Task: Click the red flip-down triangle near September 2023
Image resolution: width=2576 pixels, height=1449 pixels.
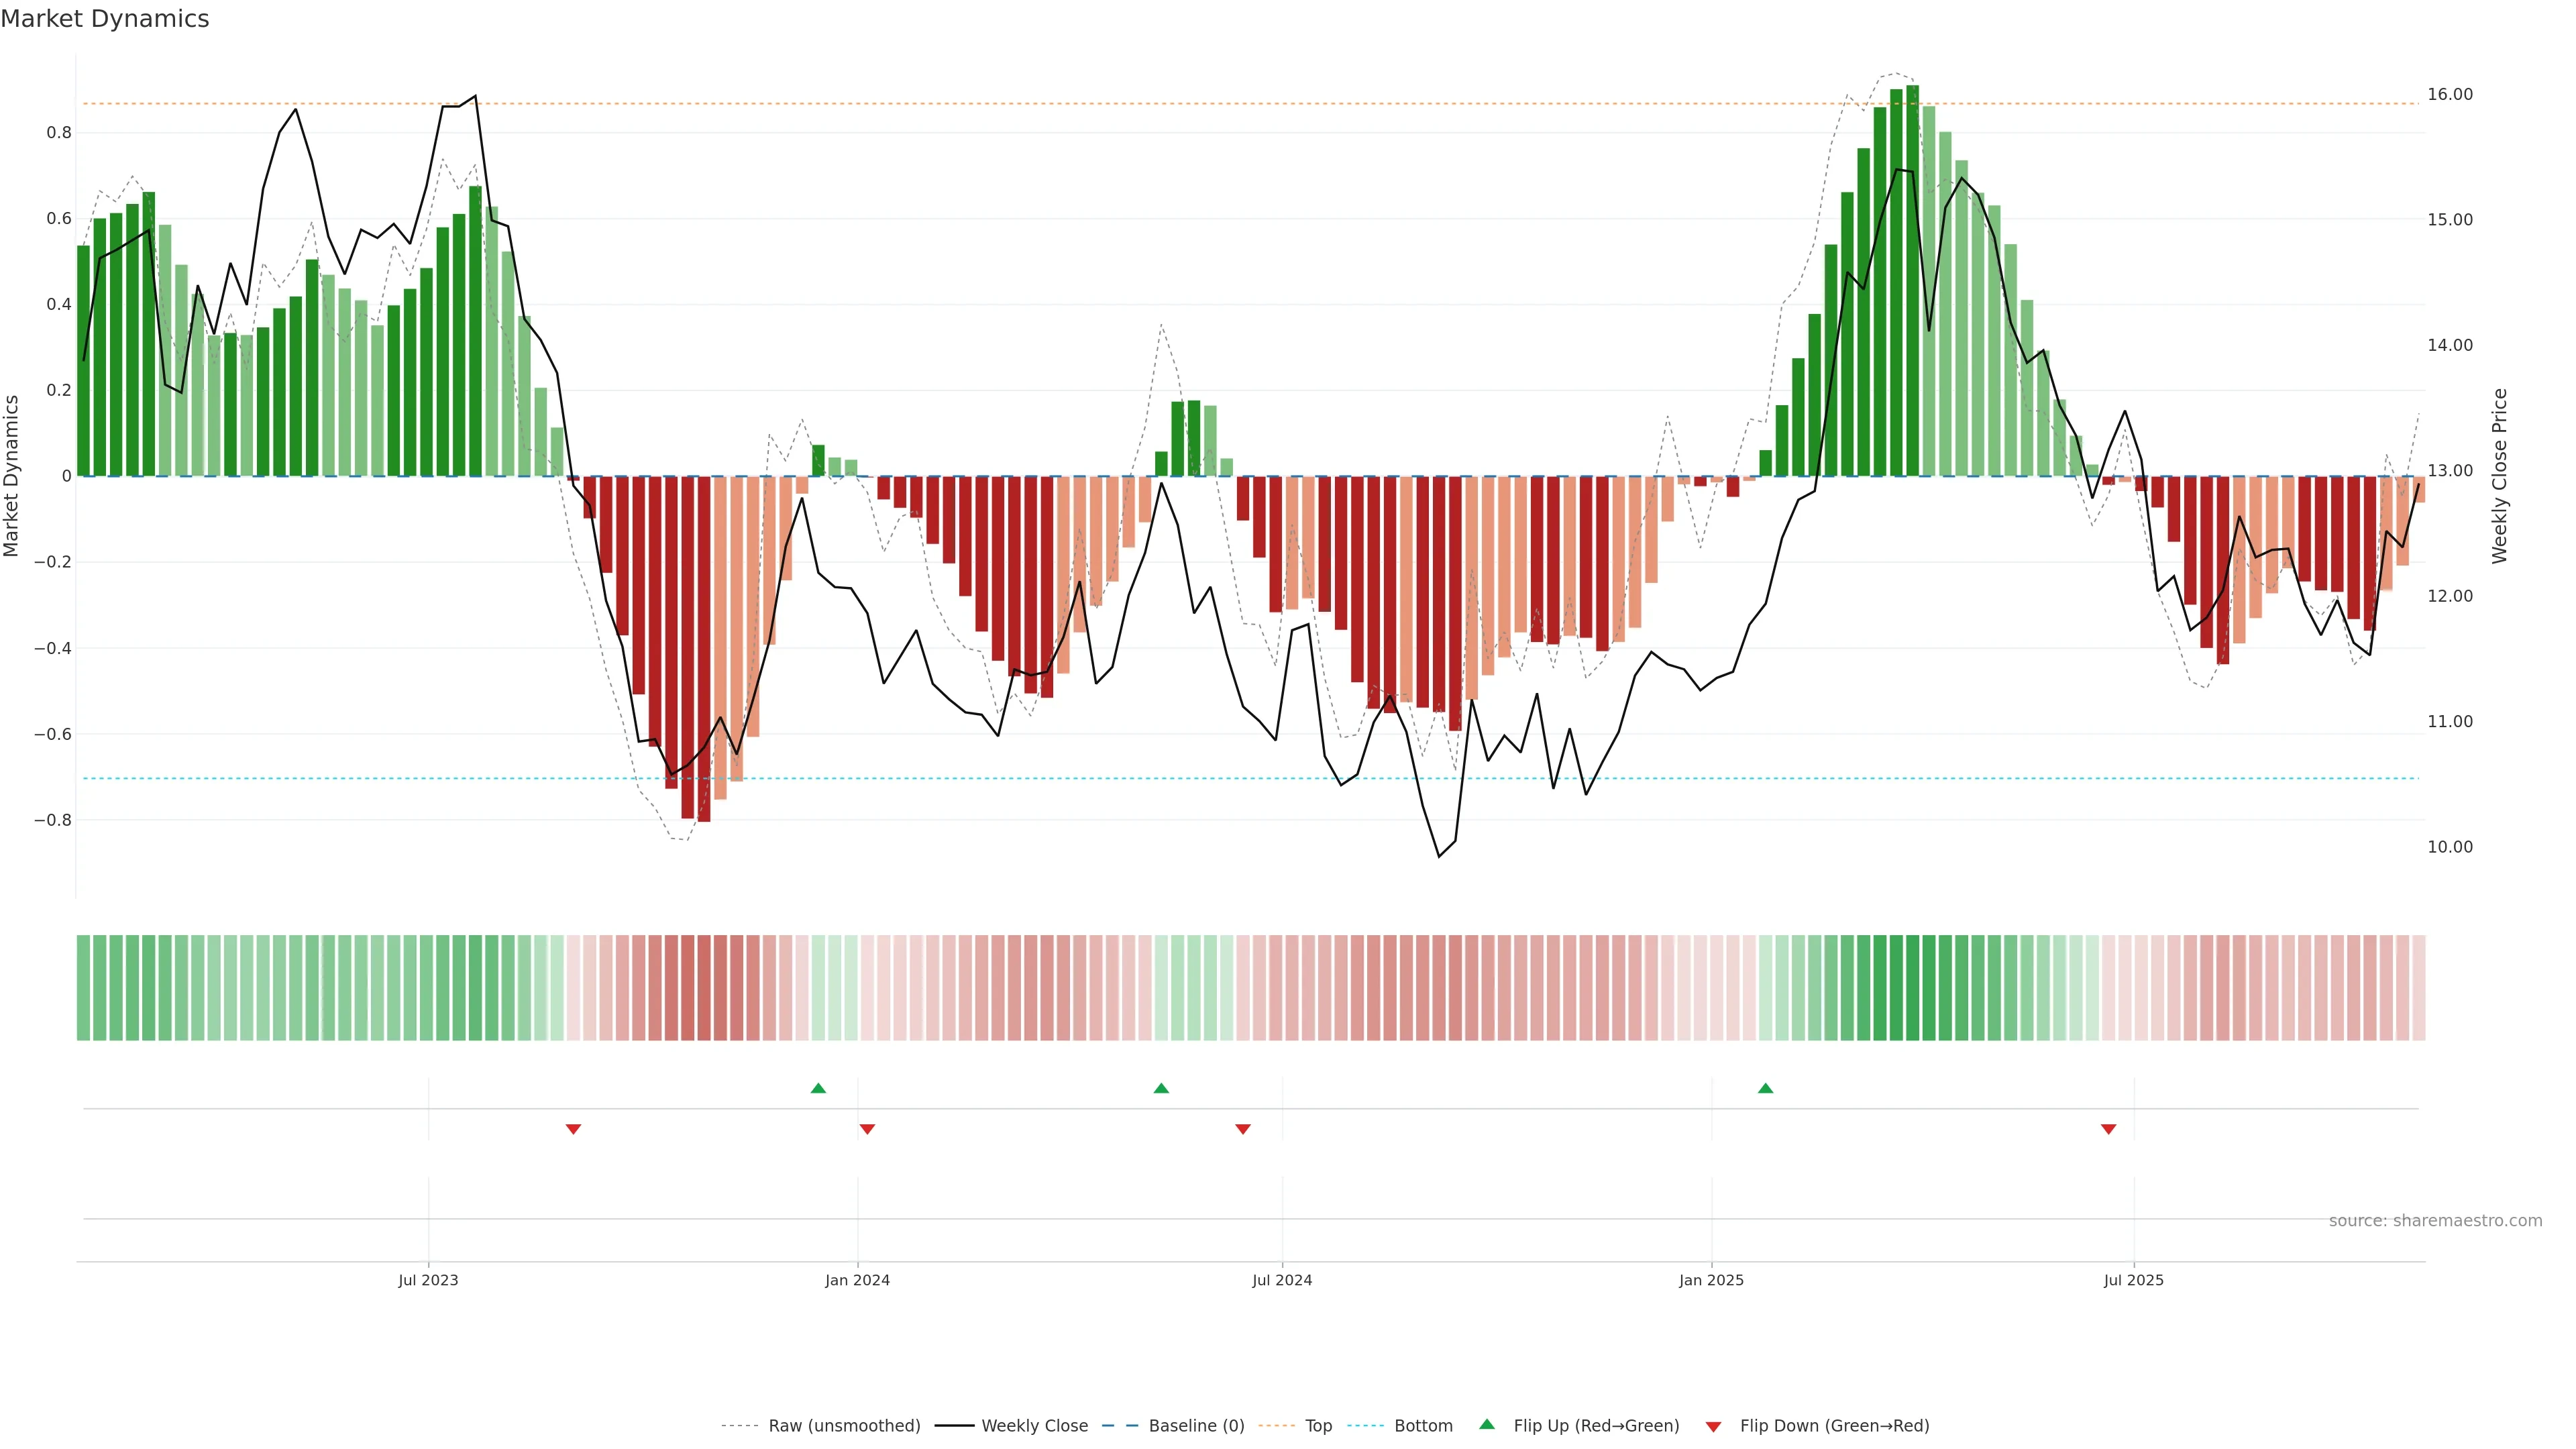Action: coord(573,1129)
